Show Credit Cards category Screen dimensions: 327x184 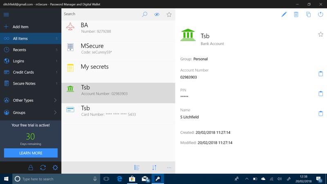point(31,72)
